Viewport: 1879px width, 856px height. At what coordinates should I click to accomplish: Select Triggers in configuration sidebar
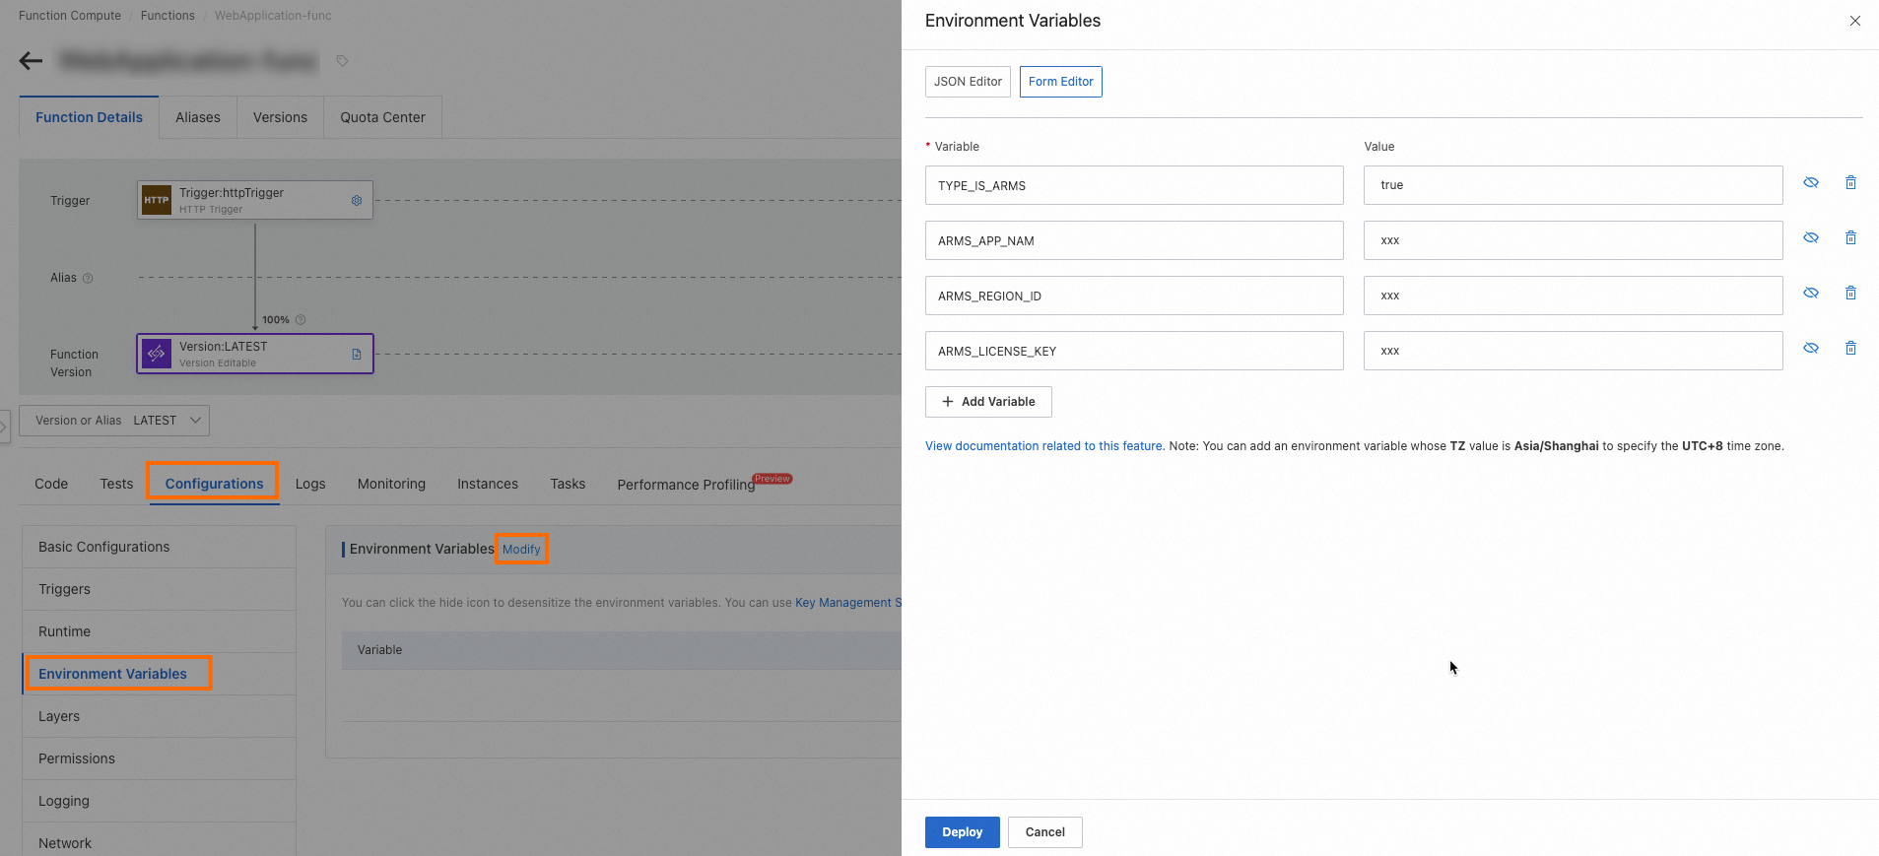159,589
